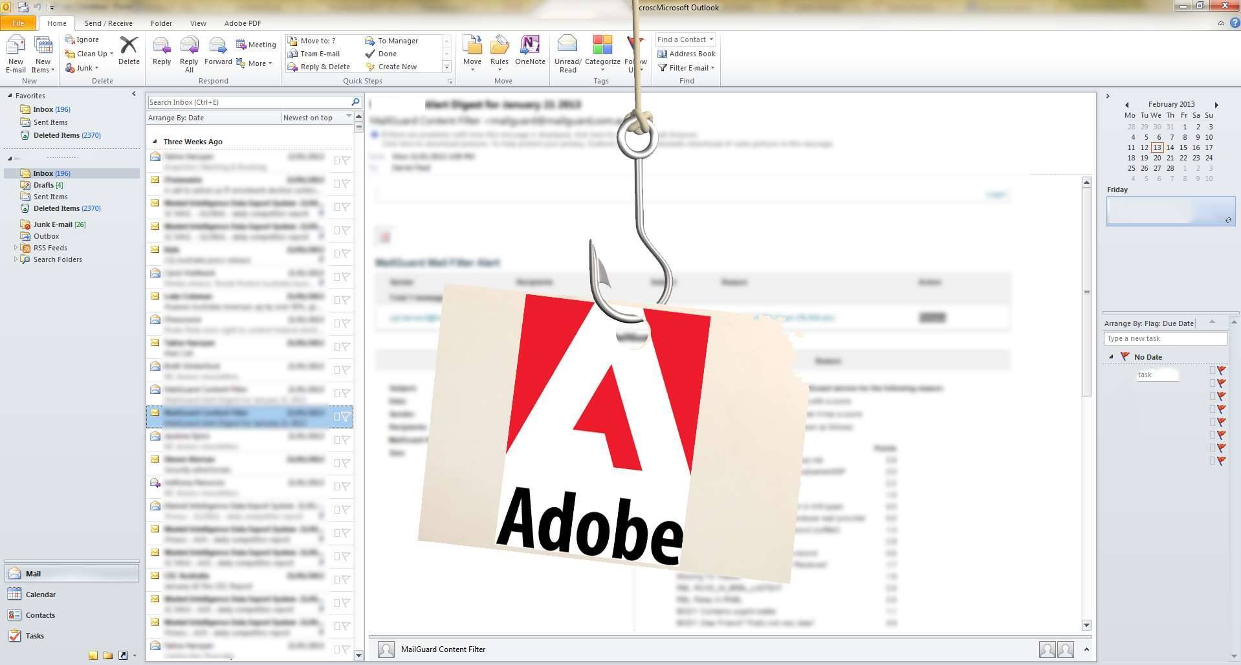Switch to the Adobe PDF ribbon tab
Viewport: 1241px width, 665px height.
click(242, 23)
